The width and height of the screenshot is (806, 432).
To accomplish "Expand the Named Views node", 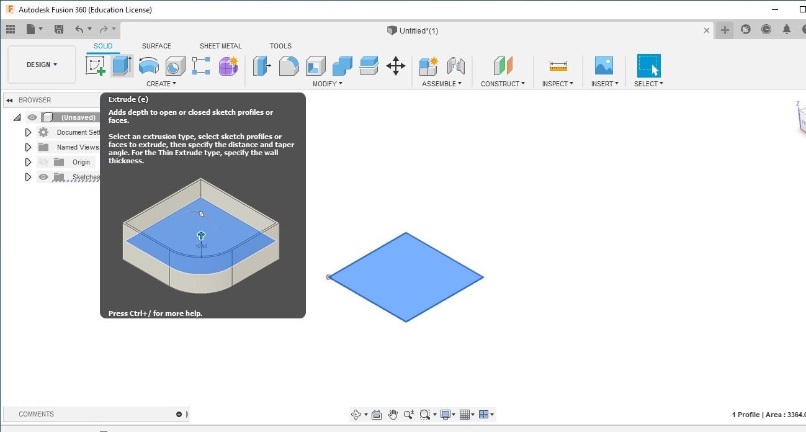I will [28, 147].
